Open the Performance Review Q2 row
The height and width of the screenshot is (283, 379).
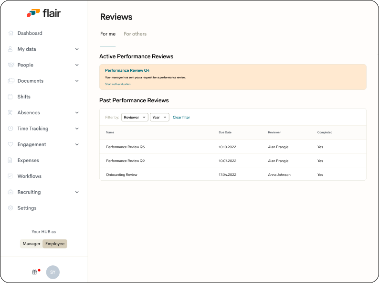point(233,161)
